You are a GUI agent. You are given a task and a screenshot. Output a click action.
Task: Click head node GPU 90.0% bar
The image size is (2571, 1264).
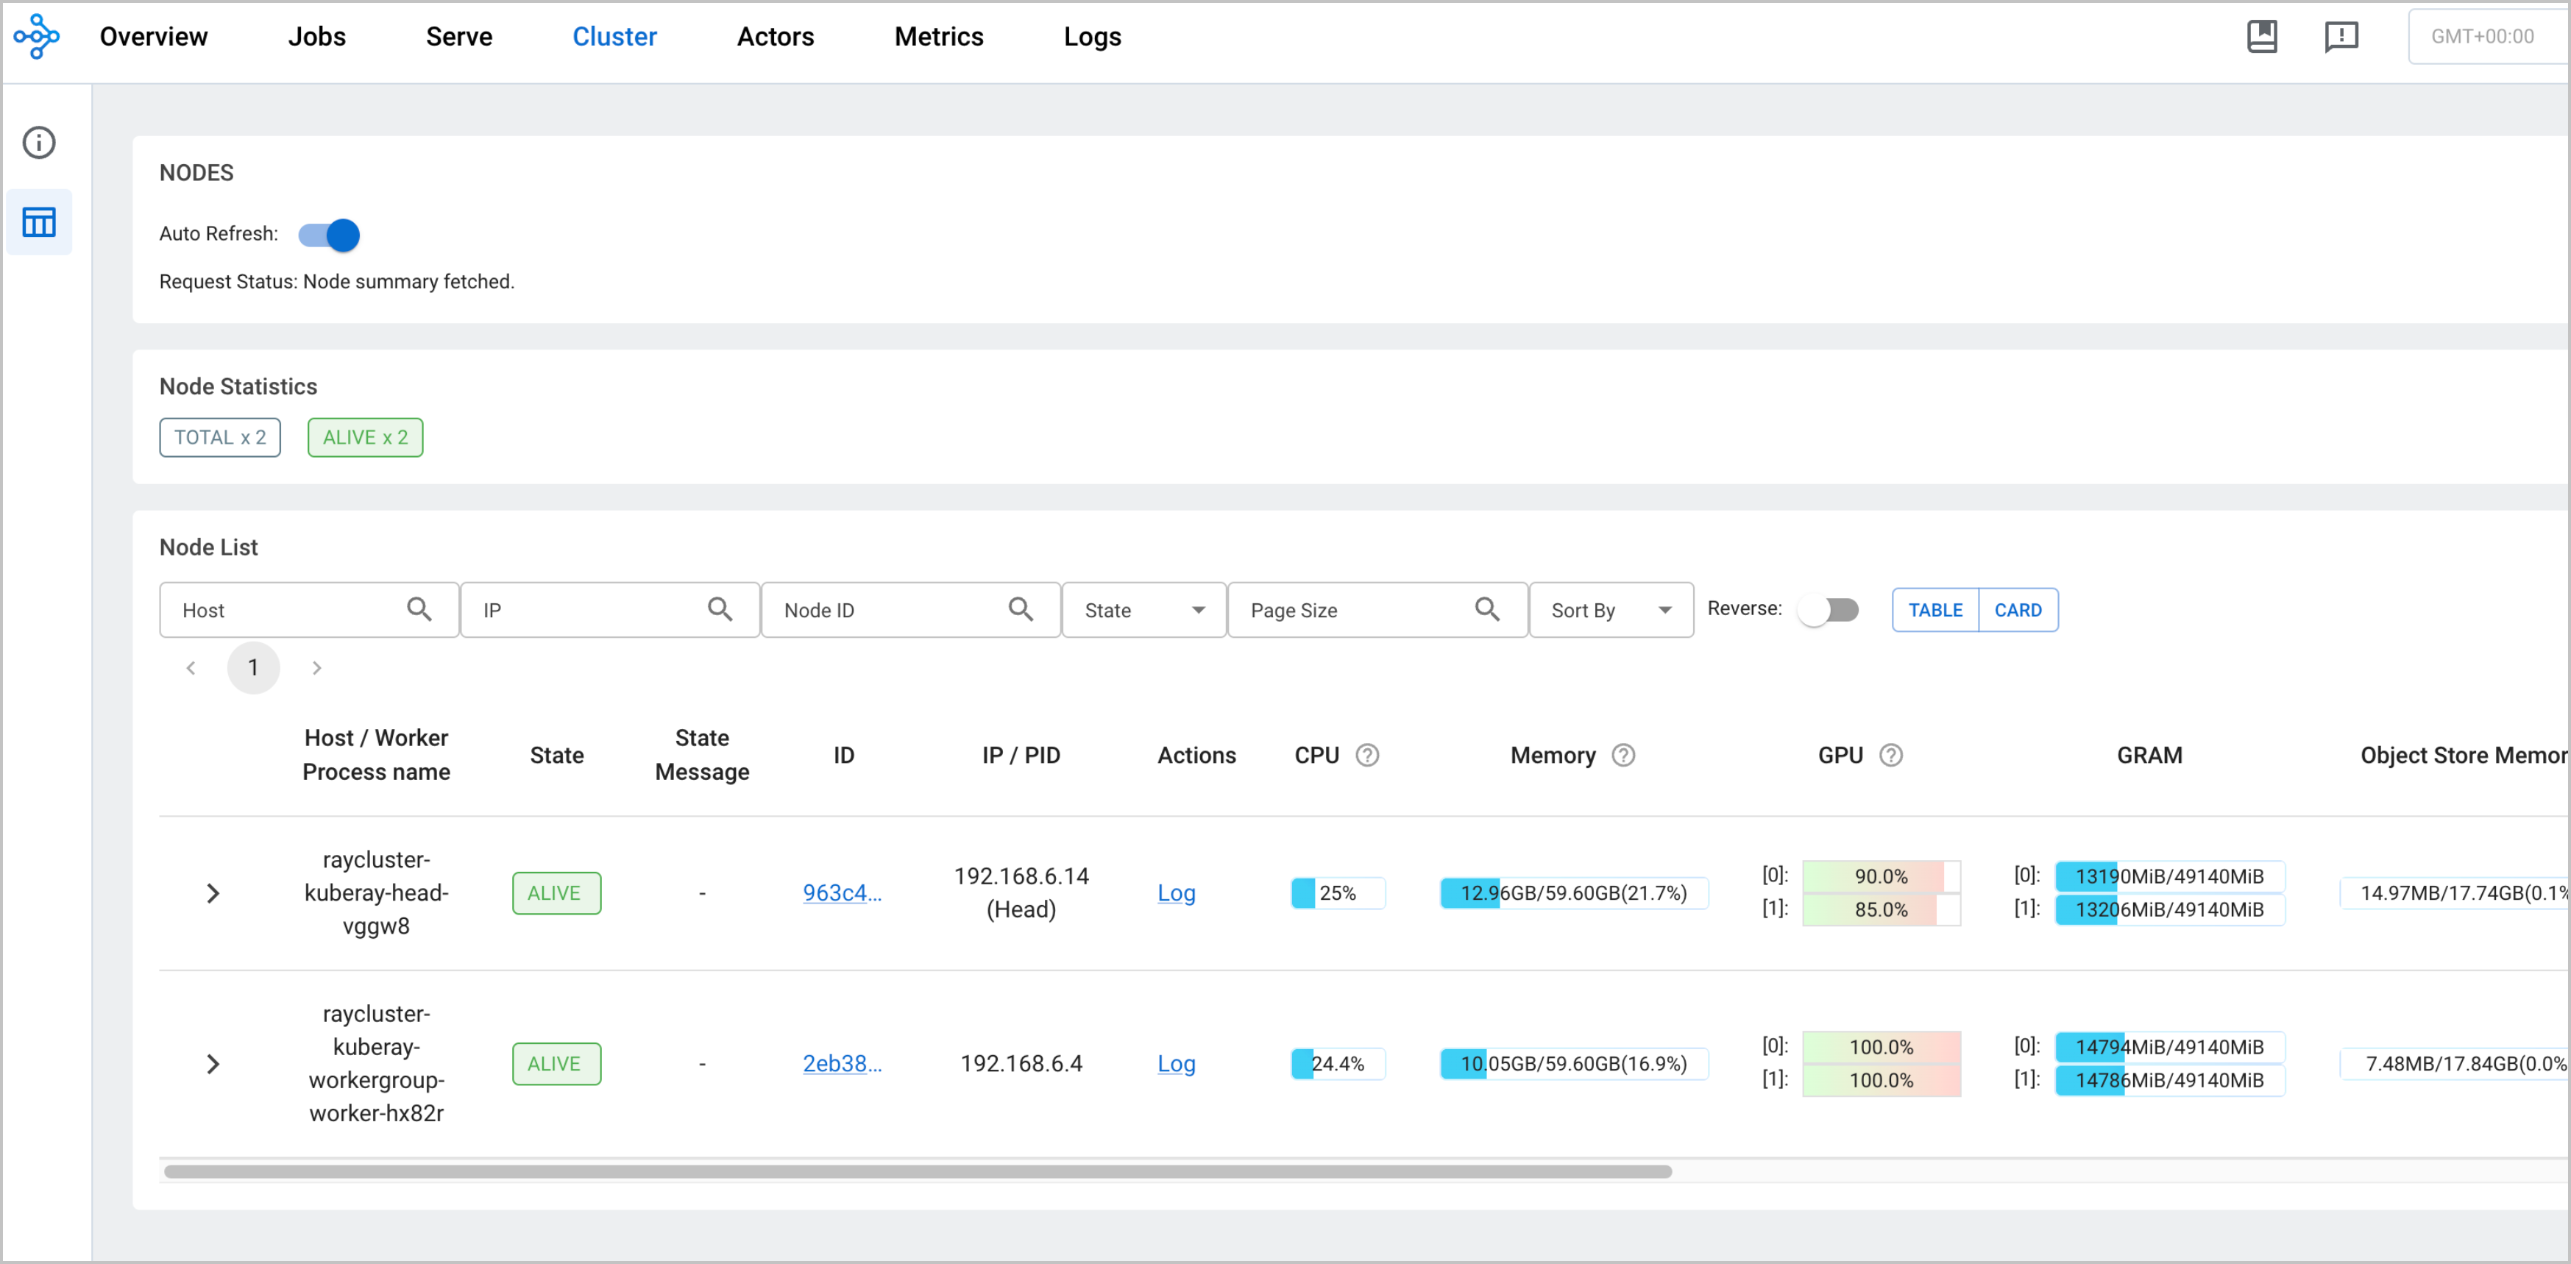pos(1880,876)
